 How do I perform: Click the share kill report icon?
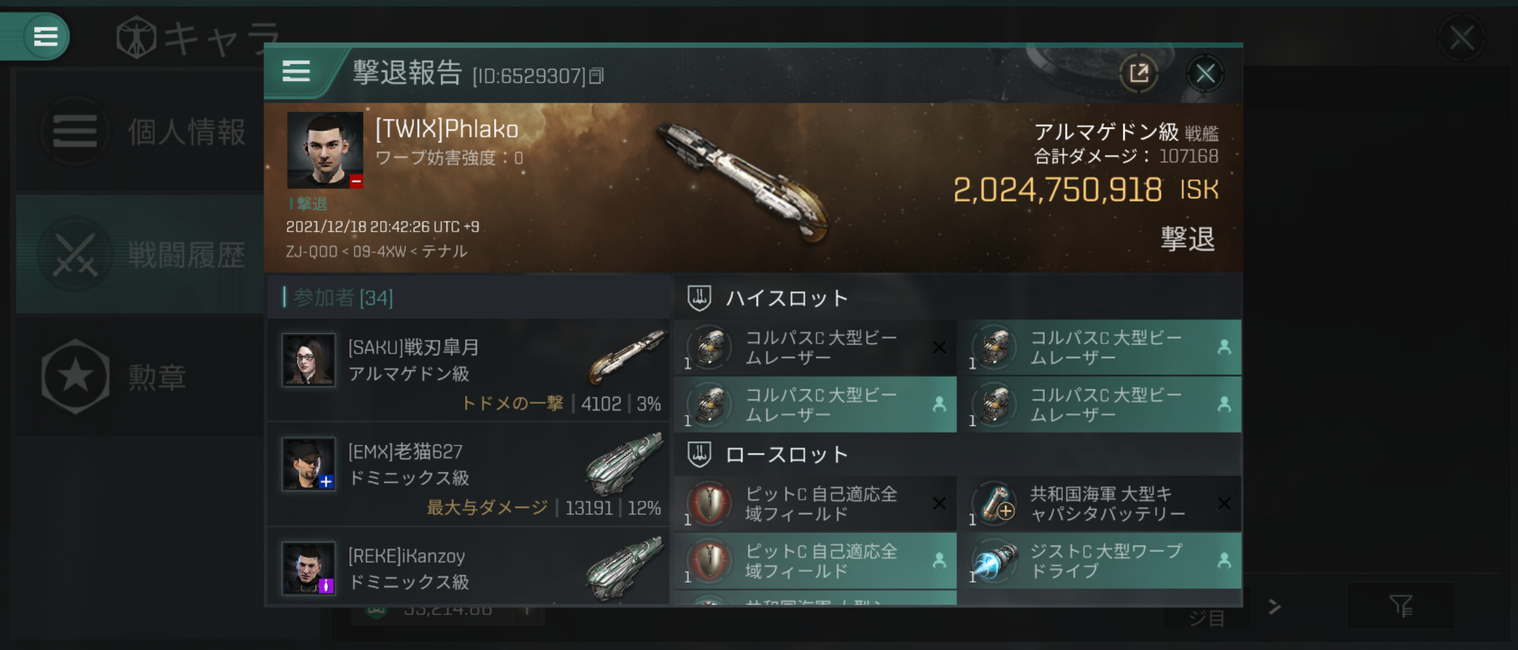1138,73
